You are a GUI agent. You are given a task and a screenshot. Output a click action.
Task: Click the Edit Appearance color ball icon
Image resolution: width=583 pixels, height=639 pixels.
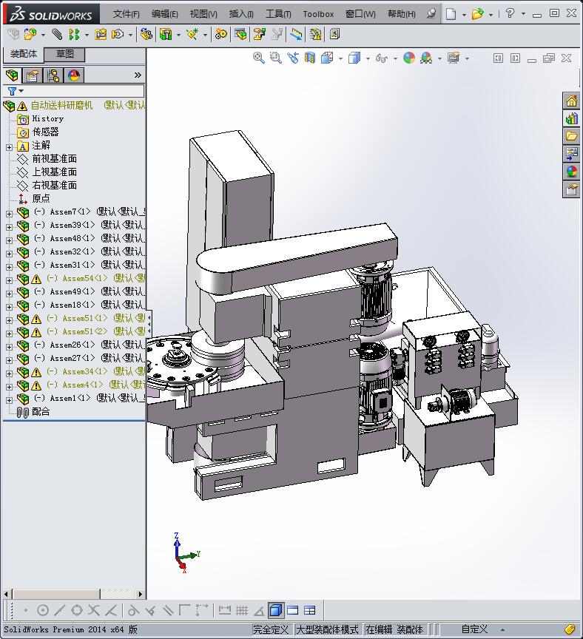(409, 58)
